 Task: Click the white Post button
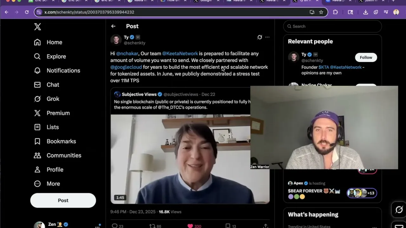(63, 200)
